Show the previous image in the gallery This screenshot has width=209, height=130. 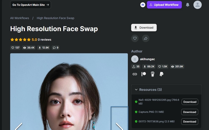[x=19, y=127]
